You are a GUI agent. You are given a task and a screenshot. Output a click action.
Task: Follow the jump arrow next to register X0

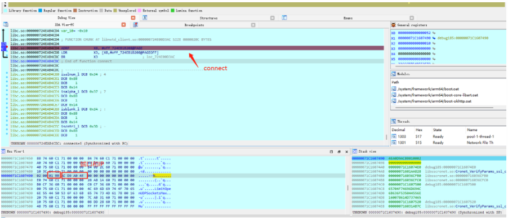(x=434, y=33)
